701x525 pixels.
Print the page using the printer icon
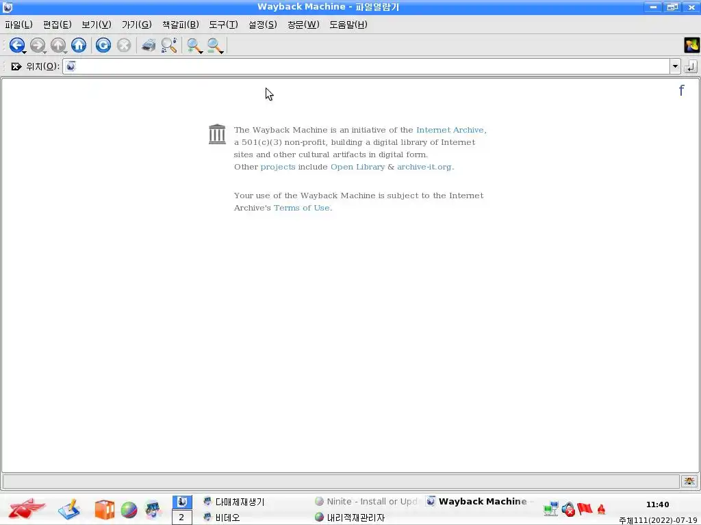point(149,45)
